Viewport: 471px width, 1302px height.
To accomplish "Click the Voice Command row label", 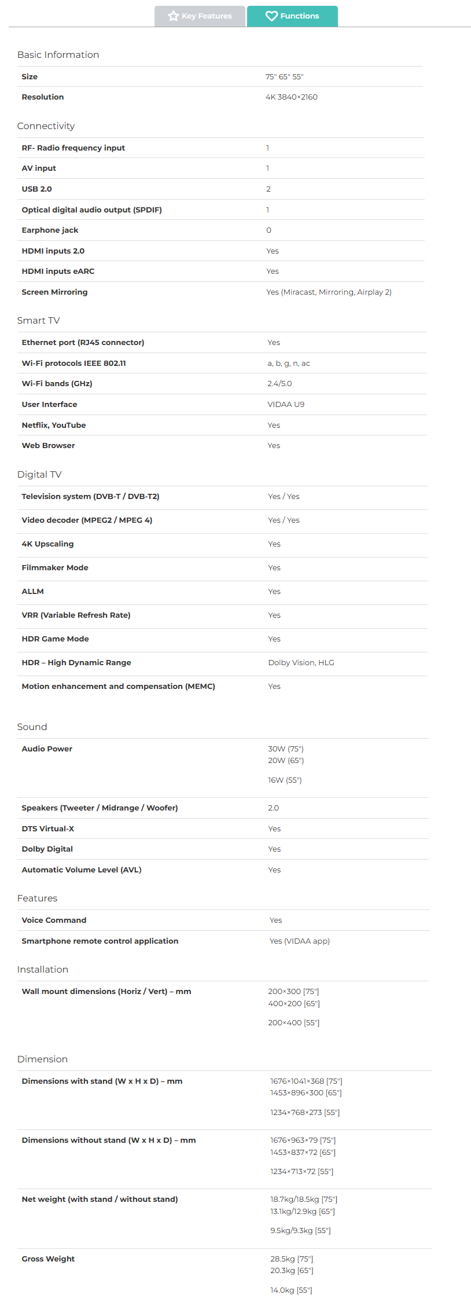I will [x=54, y=920].
